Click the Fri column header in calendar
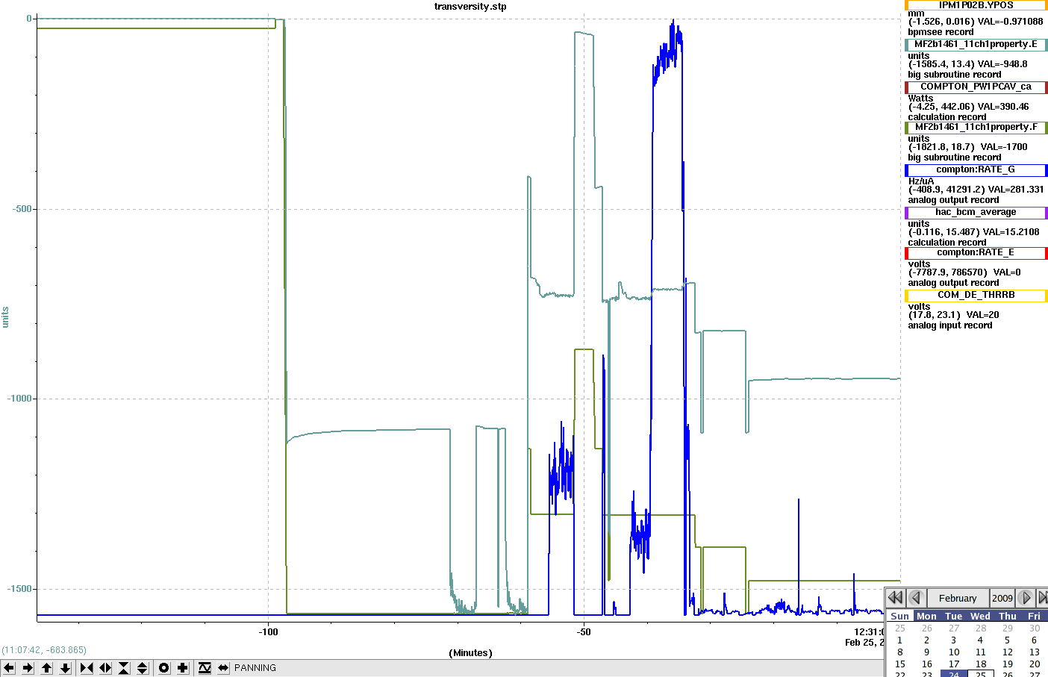 (x=1035, y=616)
